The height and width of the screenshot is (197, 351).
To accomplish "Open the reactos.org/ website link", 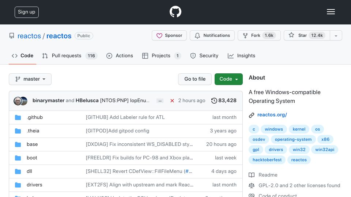I will point(272,115).
